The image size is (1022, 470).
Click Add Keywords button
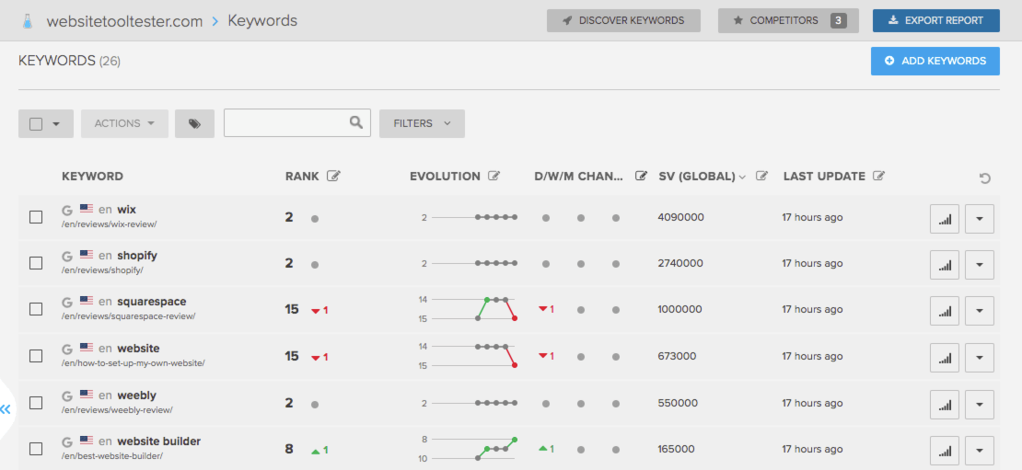pyautogui.click(x=935, y=62)
